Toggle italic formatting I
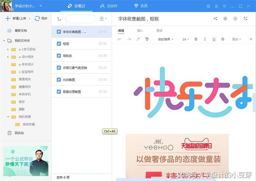Screen dimensions: 256x181 pyautogui.click(x=205, y=39)
